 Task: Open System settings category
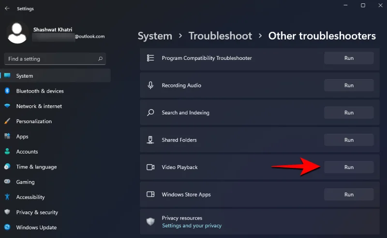pos(56,76)
